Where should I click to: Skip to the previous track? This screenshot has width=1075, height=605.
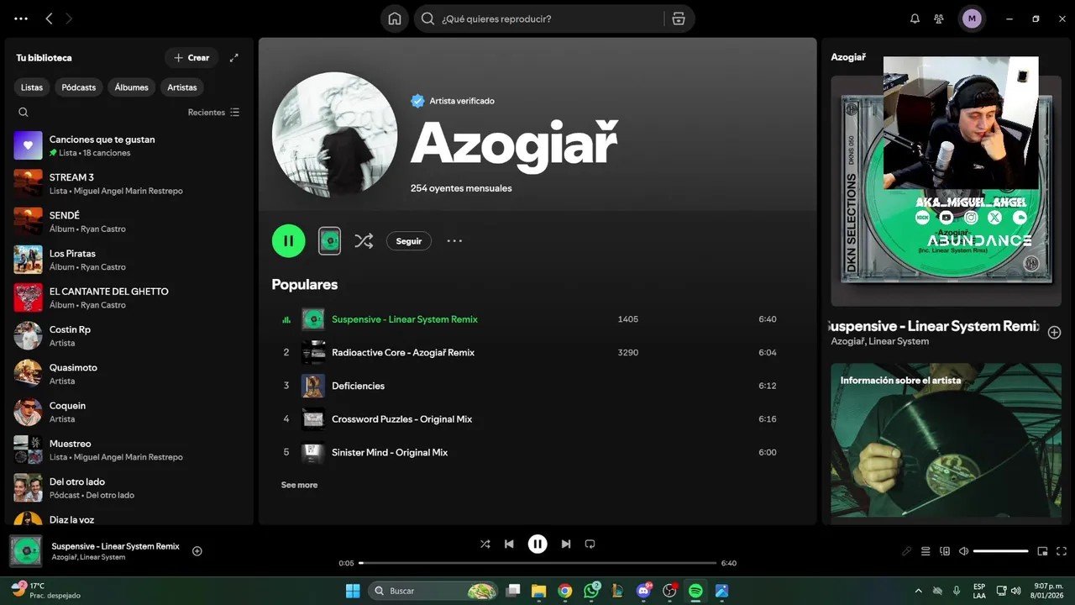[x=509, y=544]
